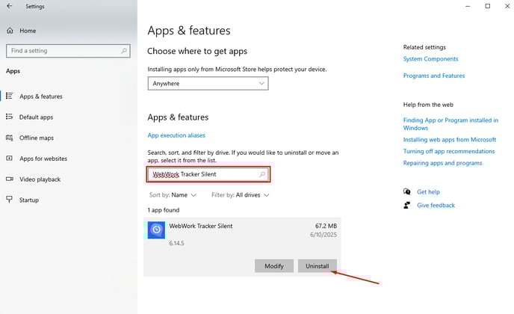Select the Default apps sidebar icon
Image resolution: width=514 pixels, height=314 pixels.
10,117
